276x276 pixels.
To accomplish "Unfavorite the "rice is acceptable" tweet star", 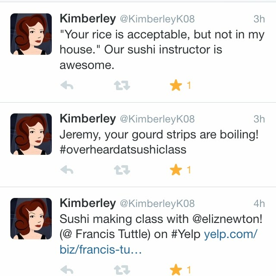I will (176, 86).
